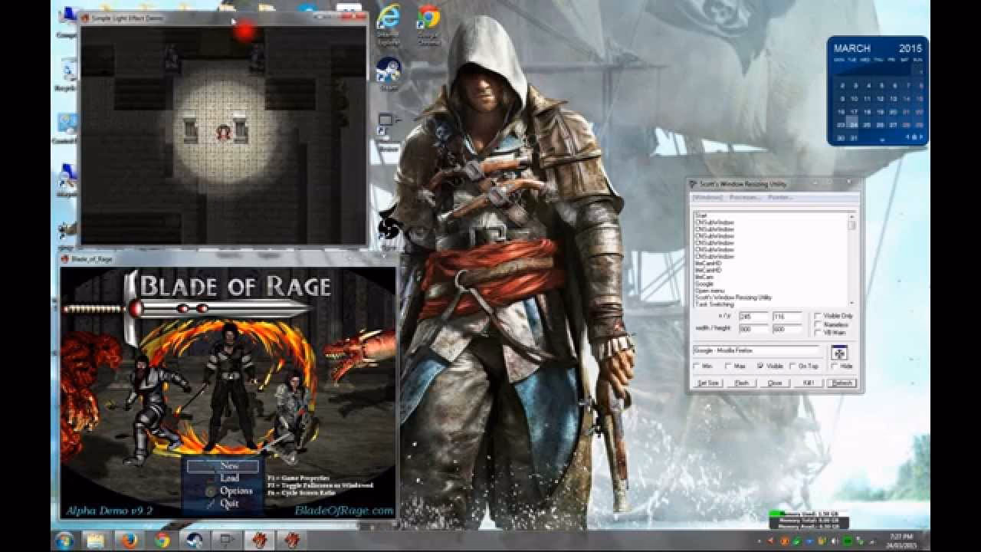This screenshot has height=552, width=981.
Task: Select 'Scott's Window Resizing Utility' list entry
Action: point(733,297)
